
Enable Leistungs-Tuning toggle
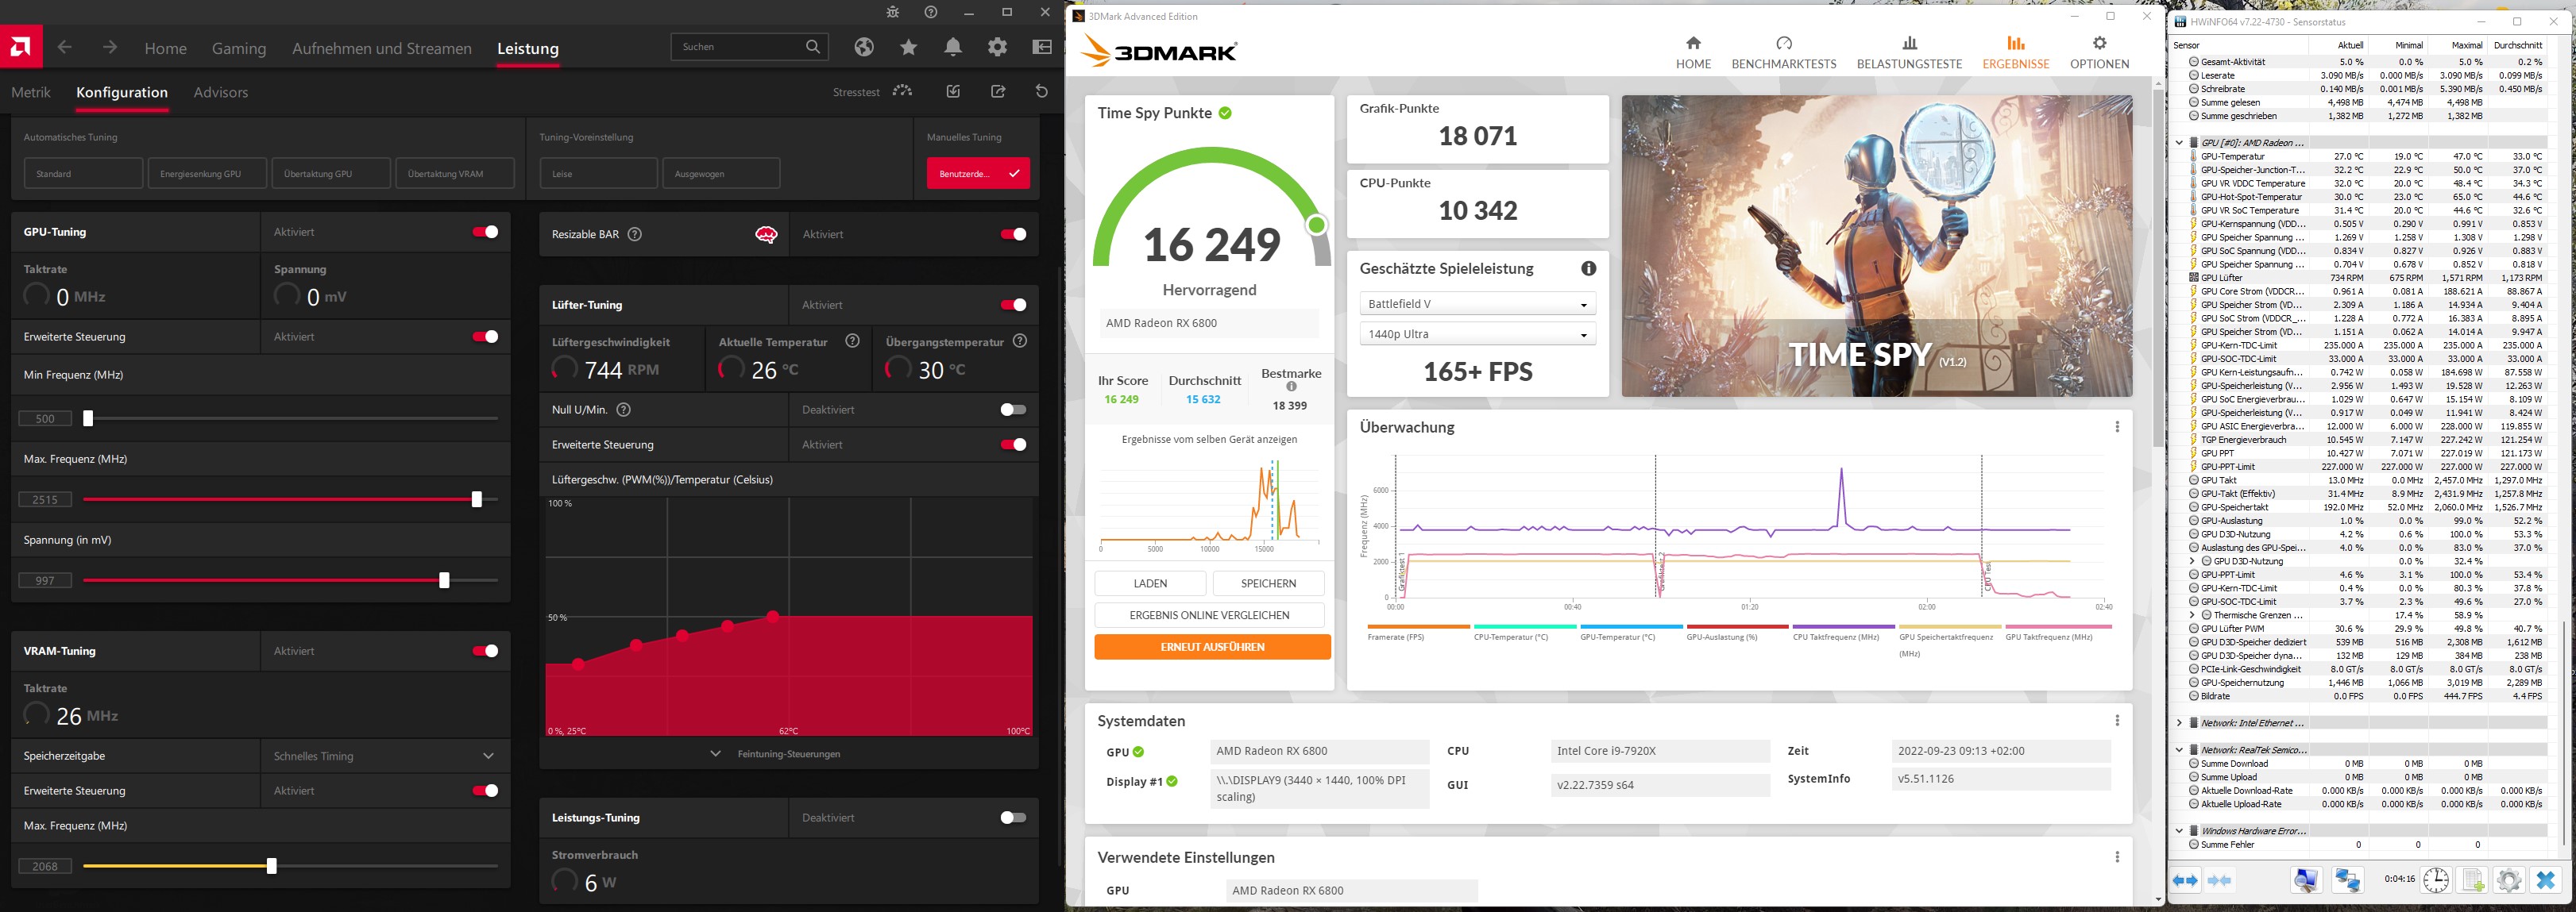click(1013, 817)
